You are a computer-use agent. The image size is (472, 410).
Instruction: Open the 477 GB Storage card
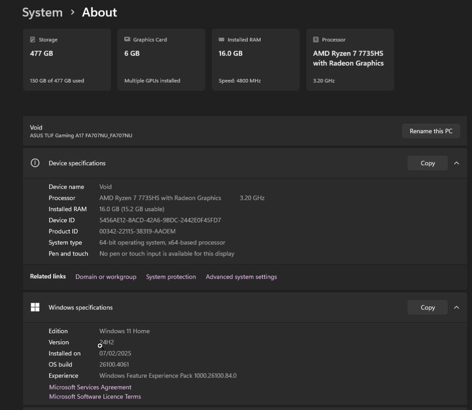point(67,60)
